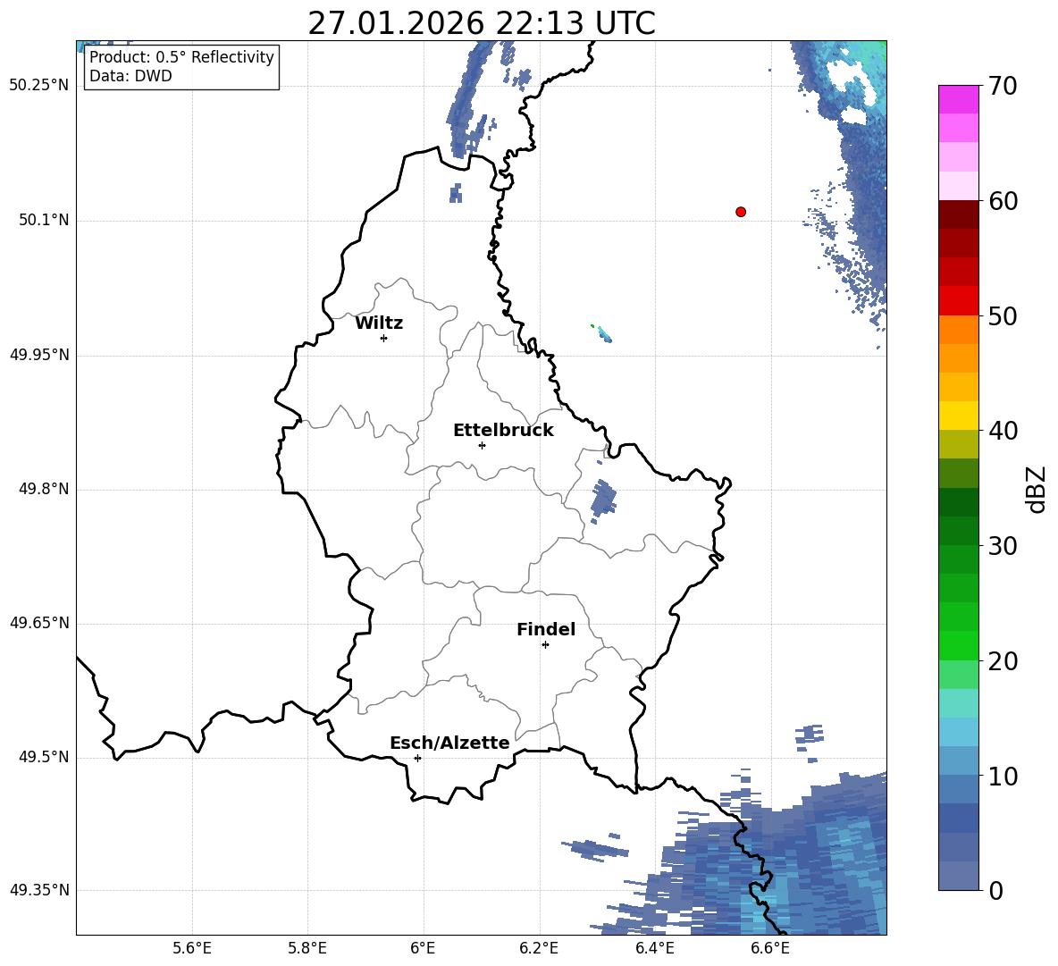Click the 49.8°N latitude label
The width and height of the screenshot is (1058, 966).
[x=45, y=489]
